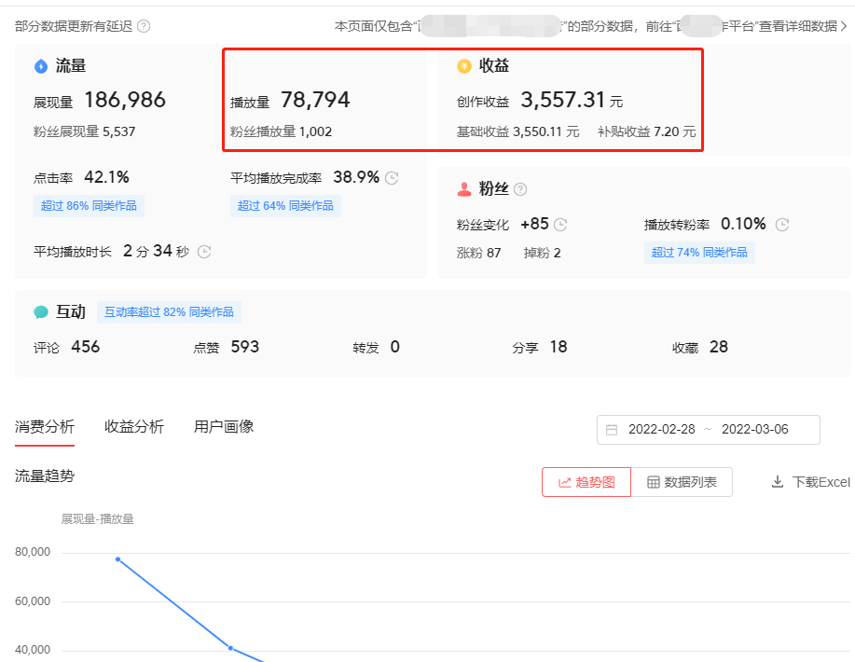
Task: Switch to 数据列表 view
Action: point(682,482)
